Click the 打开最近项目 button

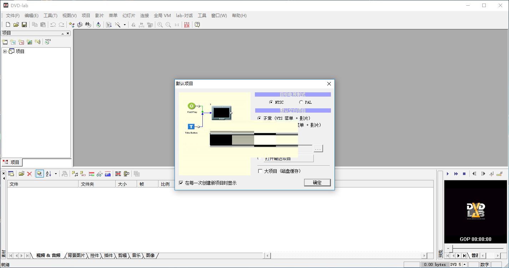[288, 158]
